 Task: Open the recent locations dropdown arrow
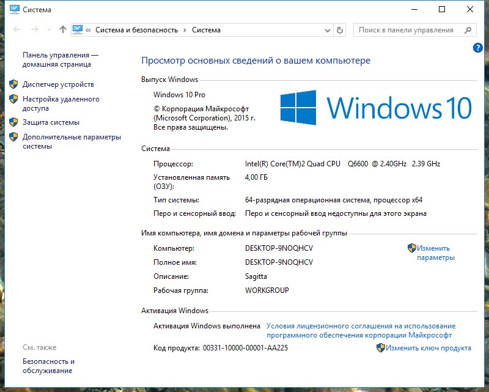pyautogui.click(x=49, y=30)
